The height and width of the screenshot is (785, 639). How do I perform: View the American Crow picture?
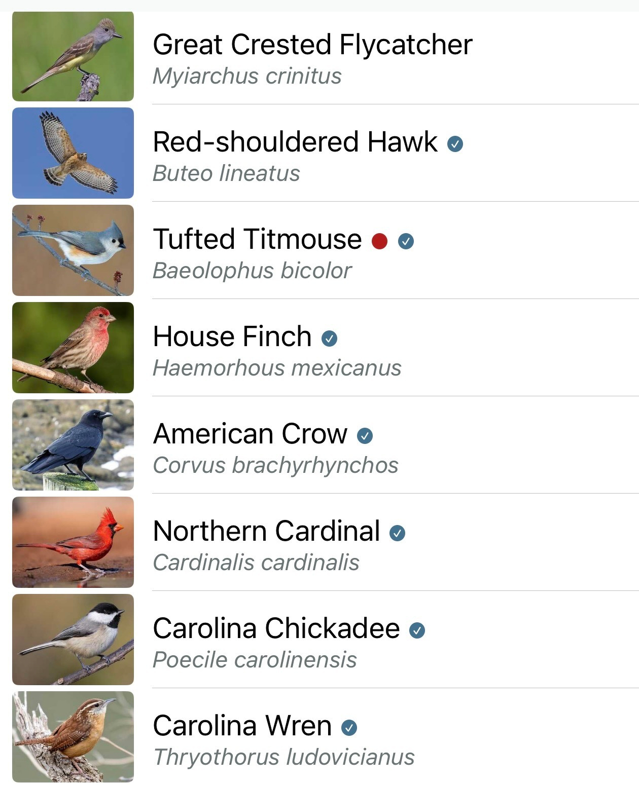click(x=73, y=445)
